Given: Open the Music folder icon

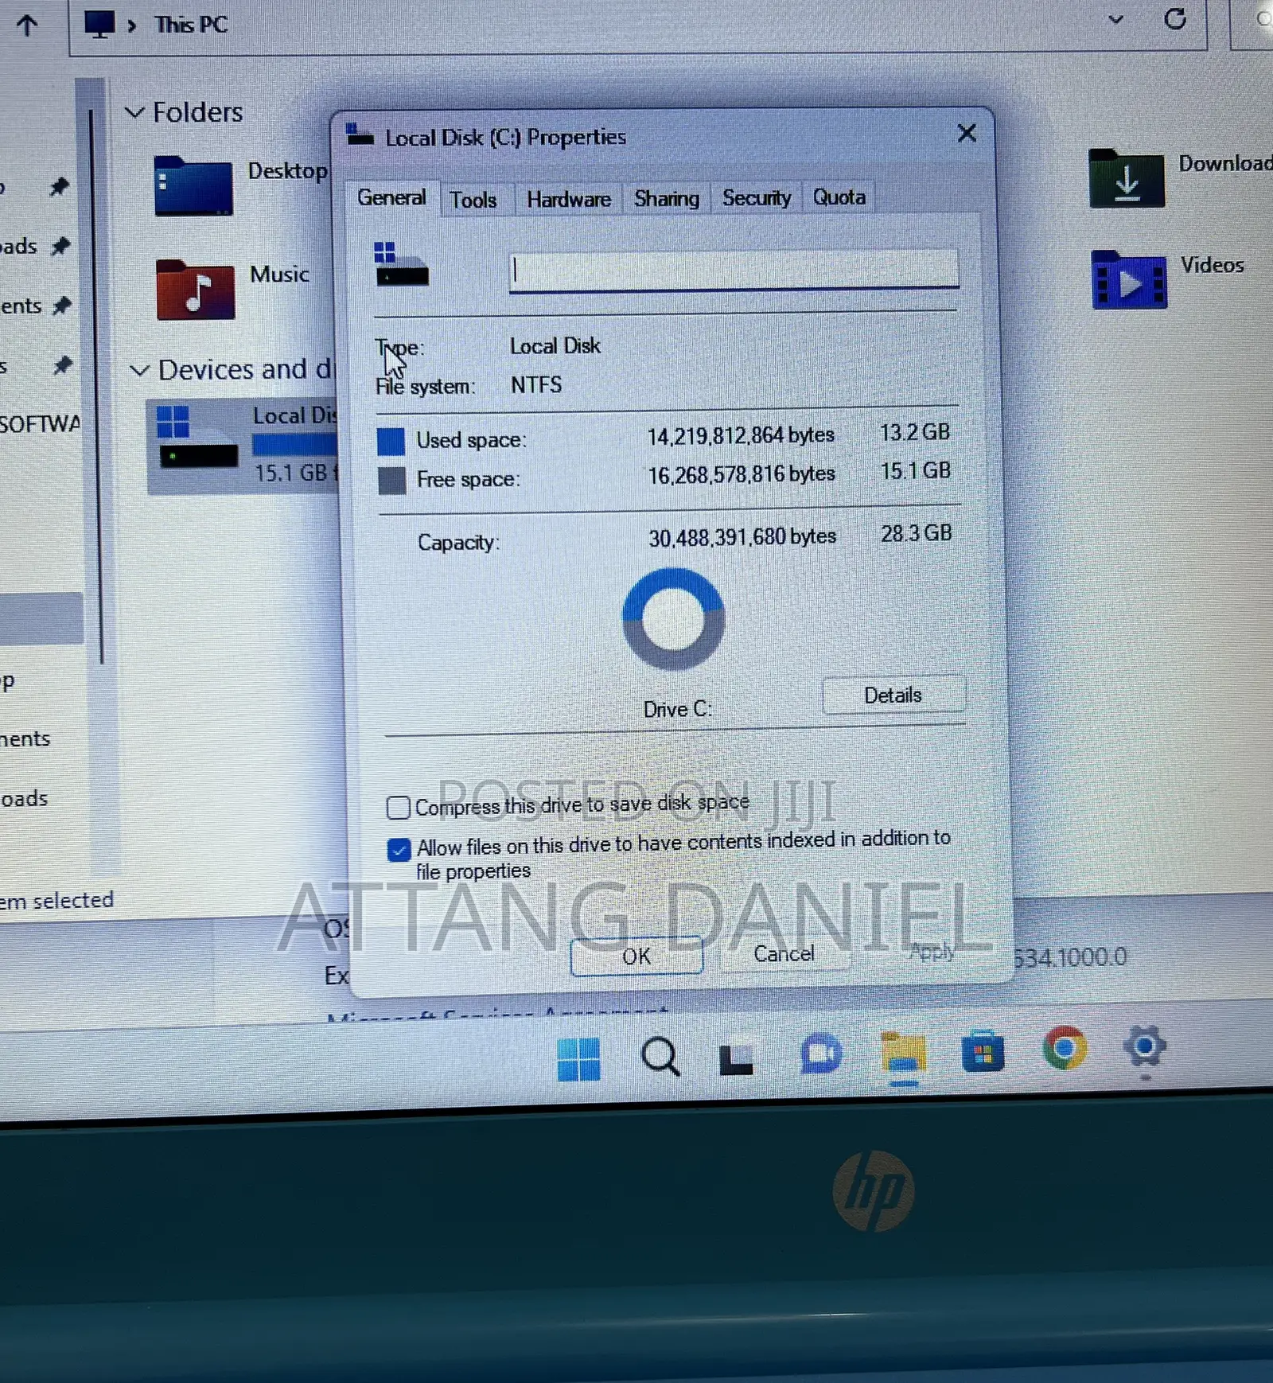Looking at the screenshot, I should pos(196,290).
